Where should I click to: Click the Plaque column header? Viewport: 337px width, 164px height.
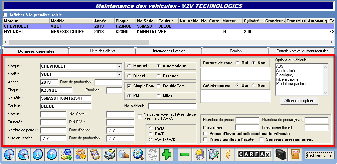pyautogui.click(x=125, y=21)
